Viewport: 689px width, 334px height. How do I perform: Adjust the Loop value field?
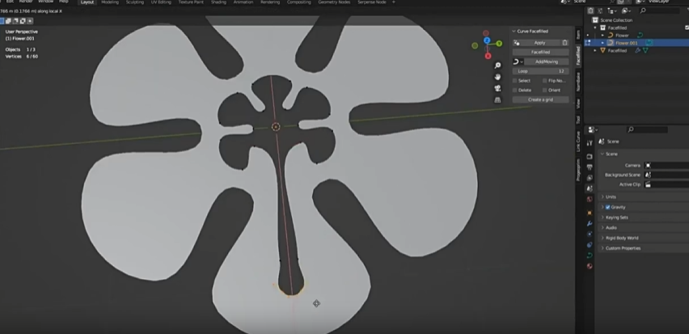point(540,71)
